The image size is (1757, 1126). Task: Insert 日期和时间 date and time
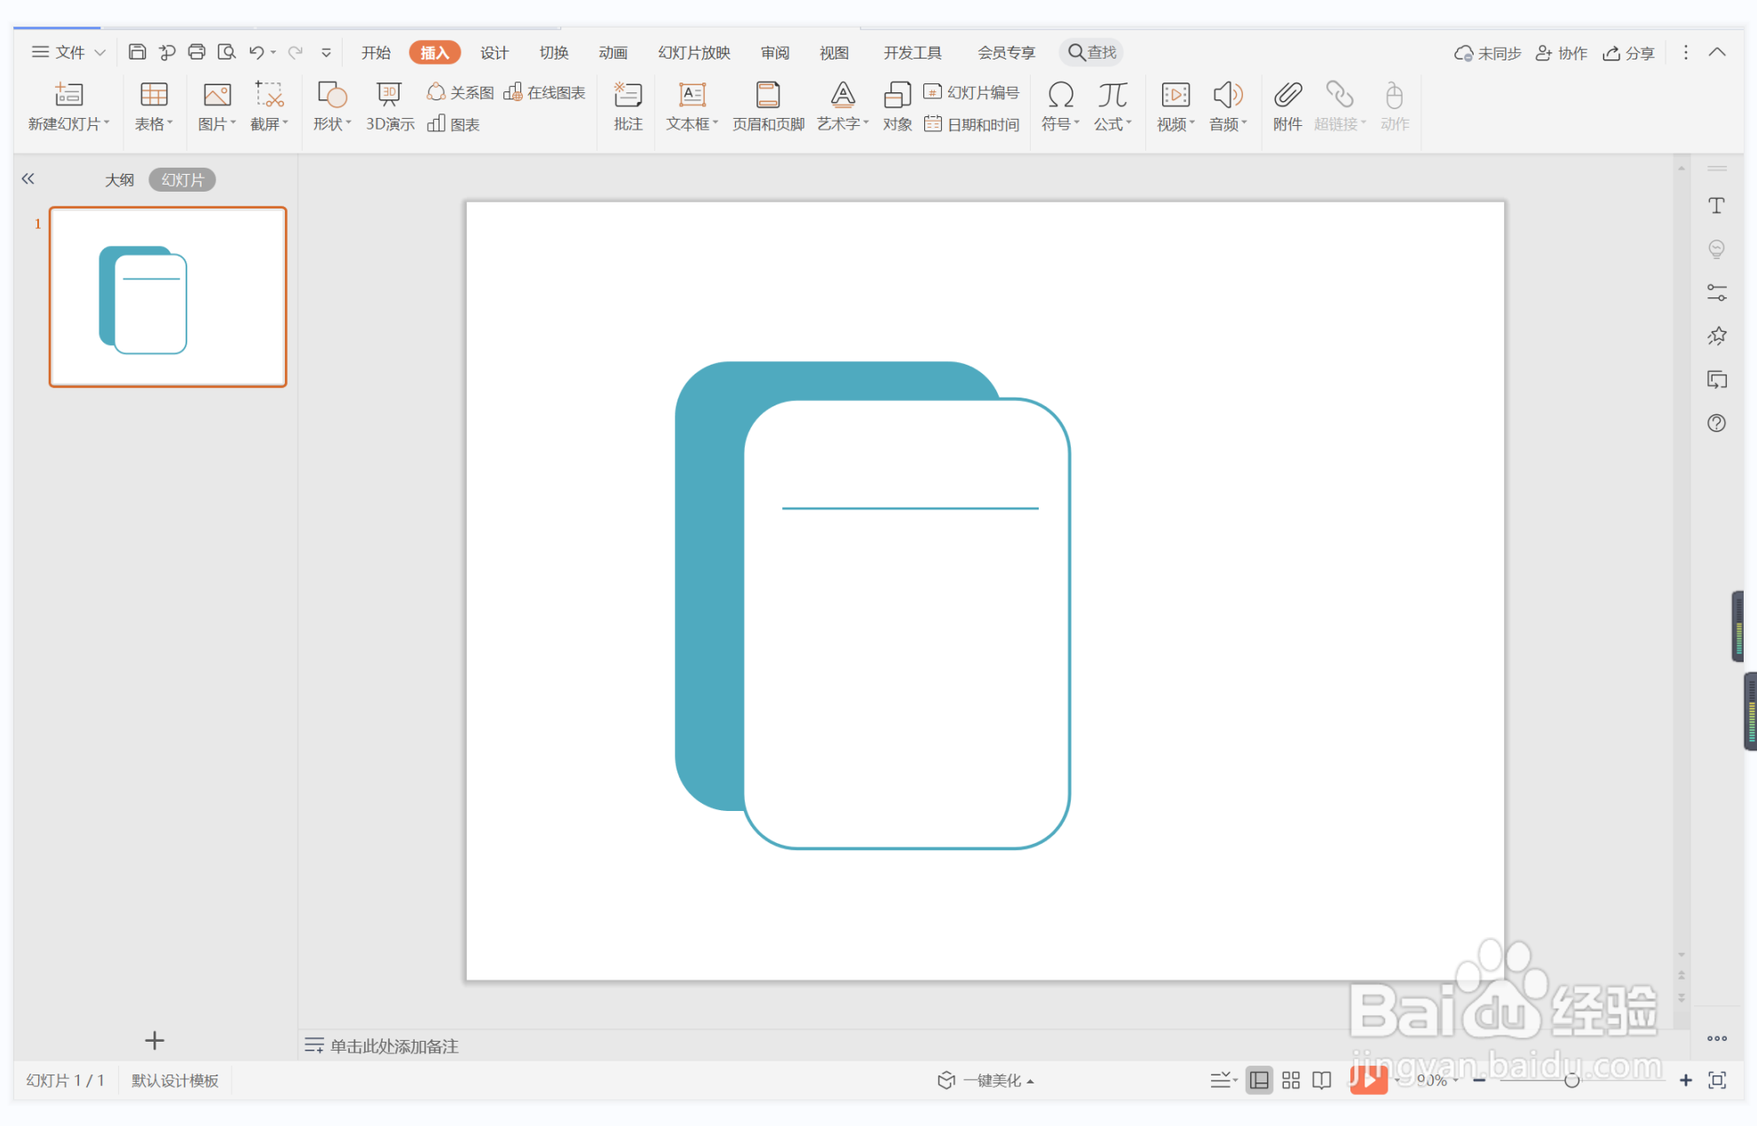(x=972, y=124)
